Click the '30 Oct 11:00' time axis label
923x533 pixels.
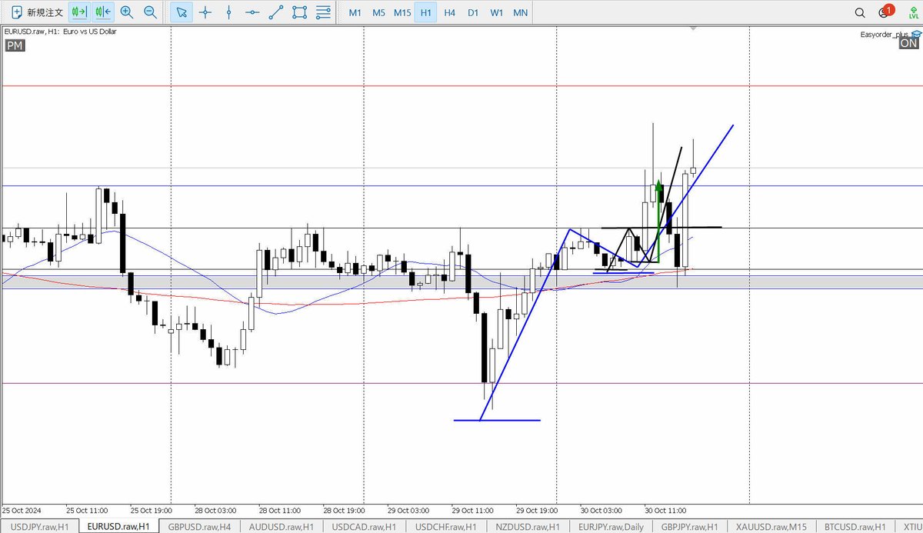(x=665, y=510)
